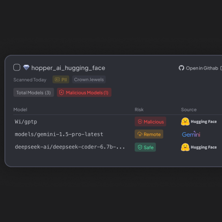222x222 pixels.
Task: Click the Scanned Today label
Action: tap(30, 80)
